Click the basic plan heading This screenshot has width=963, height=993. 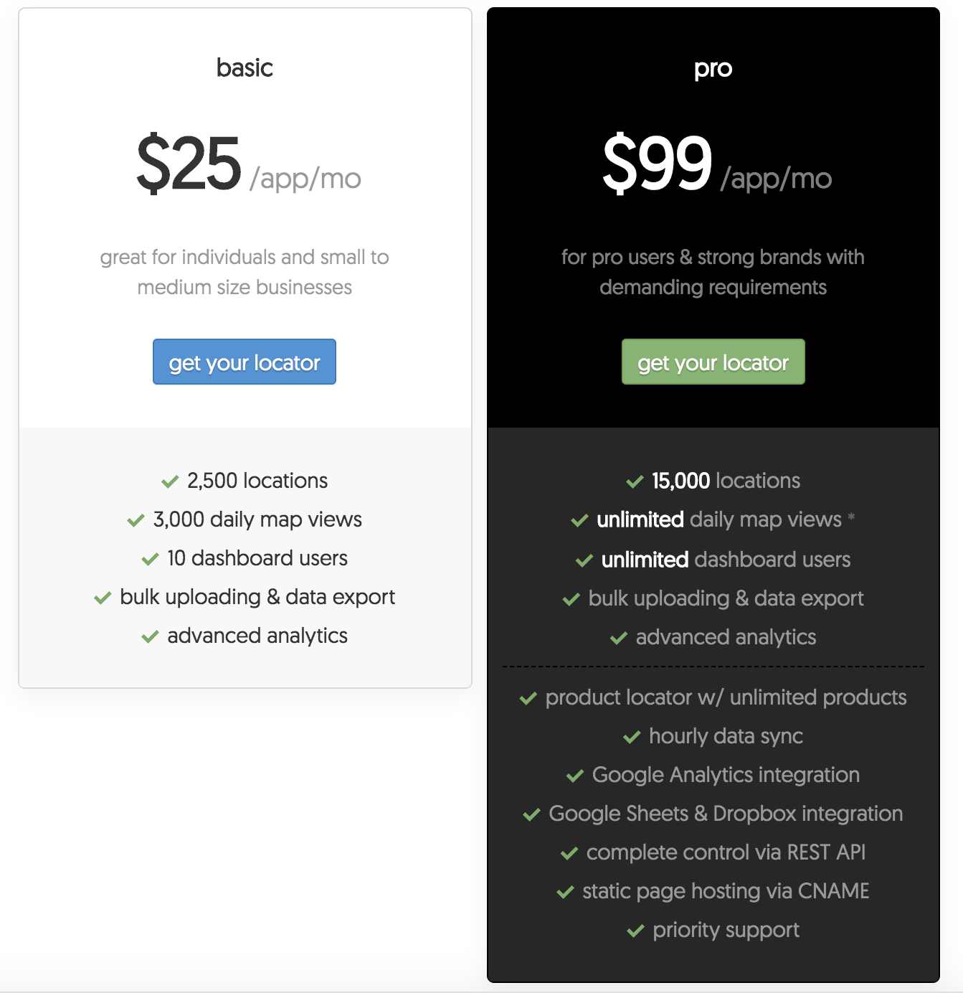tap(245, 67)
